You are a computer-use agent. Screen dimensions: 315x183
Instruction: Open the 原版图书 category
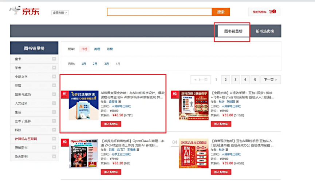pos(21,148)
